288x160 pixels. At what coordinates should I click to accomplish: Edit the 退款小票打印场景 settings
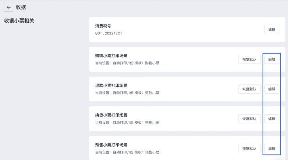coord(272,89)
